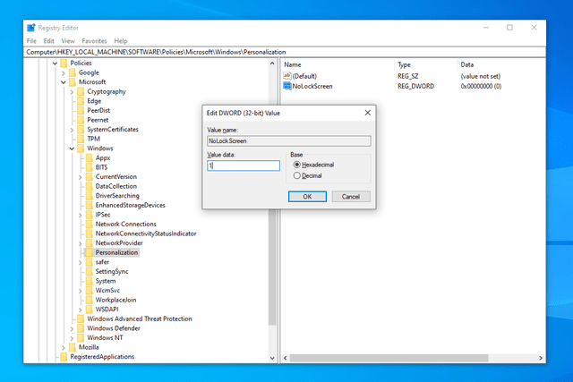Click the horizontal scrollbar thumb in values pane
The width and height of the screenshot is (573, 382).
[x=389, y=358]
